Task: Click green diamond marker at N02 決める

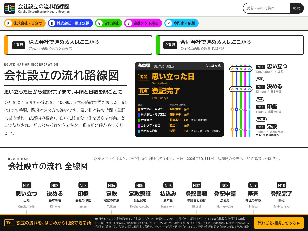Action: point(241,89)
